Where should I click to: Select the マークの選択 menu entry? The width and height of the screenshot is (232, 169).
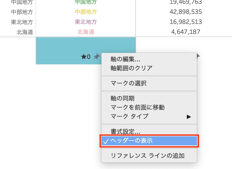pyautogui.click(x=128, y=83)
